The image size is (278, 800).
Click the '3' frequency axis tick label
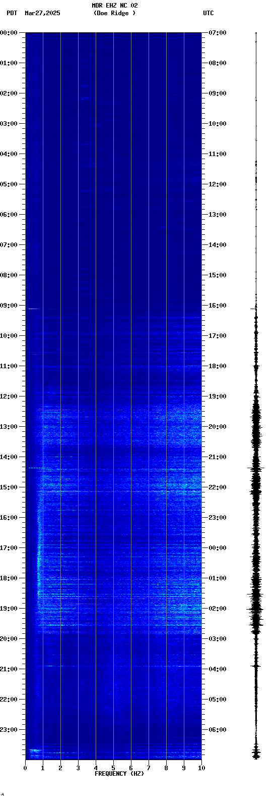(x=78, y=768)
